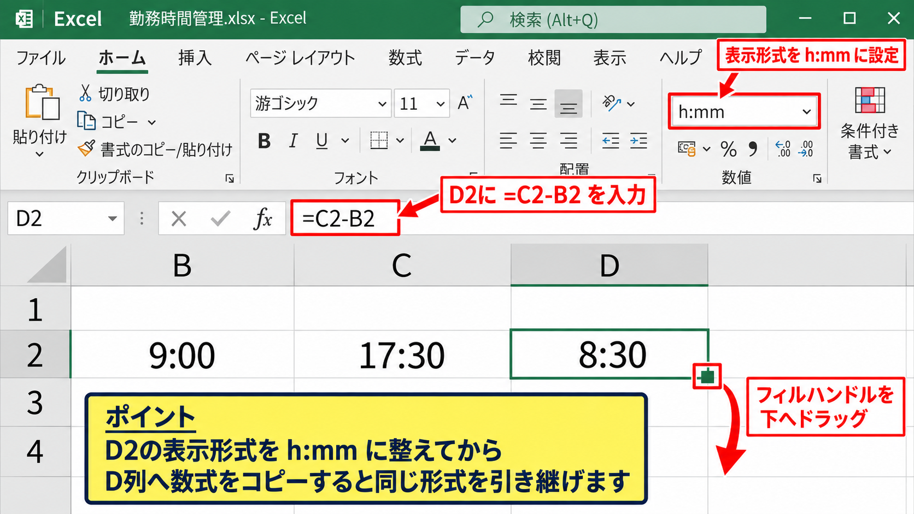Toggle Italic formatting
Image resolution: width=914 pixels, height=514 pixels.
click(293, 141)
